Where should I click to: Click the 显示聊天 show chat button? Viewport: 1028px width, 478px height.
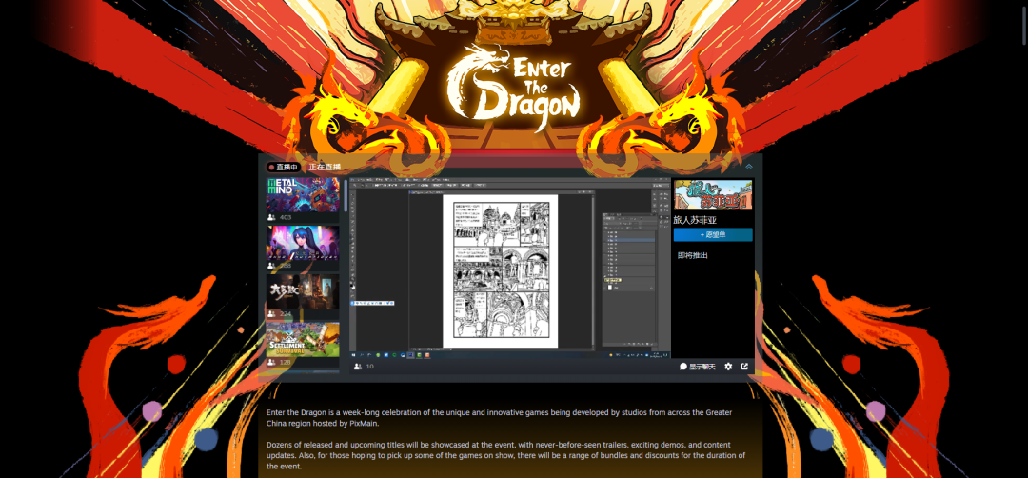(697, 367)
